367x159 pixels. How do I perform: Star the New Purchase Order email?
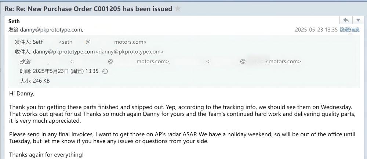(178, 9)
